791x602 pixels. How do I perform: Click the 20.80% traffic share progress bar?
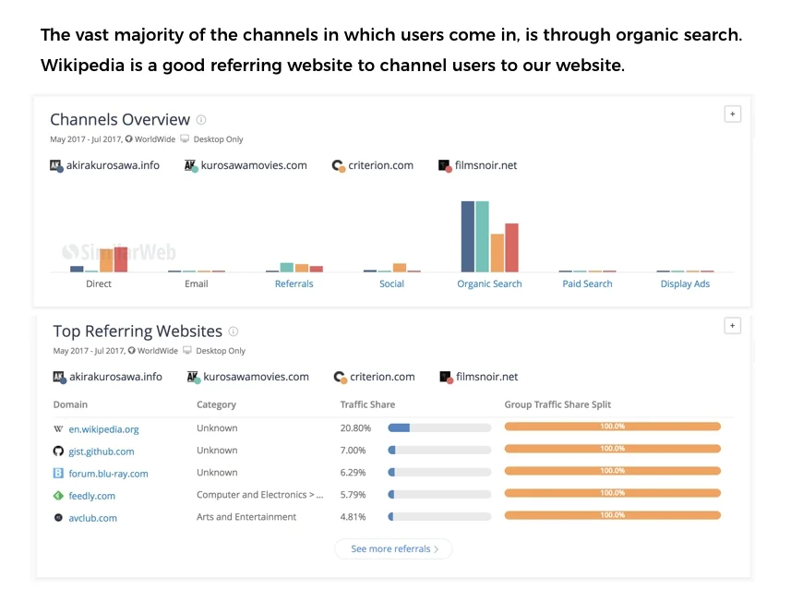pos(439,427)
